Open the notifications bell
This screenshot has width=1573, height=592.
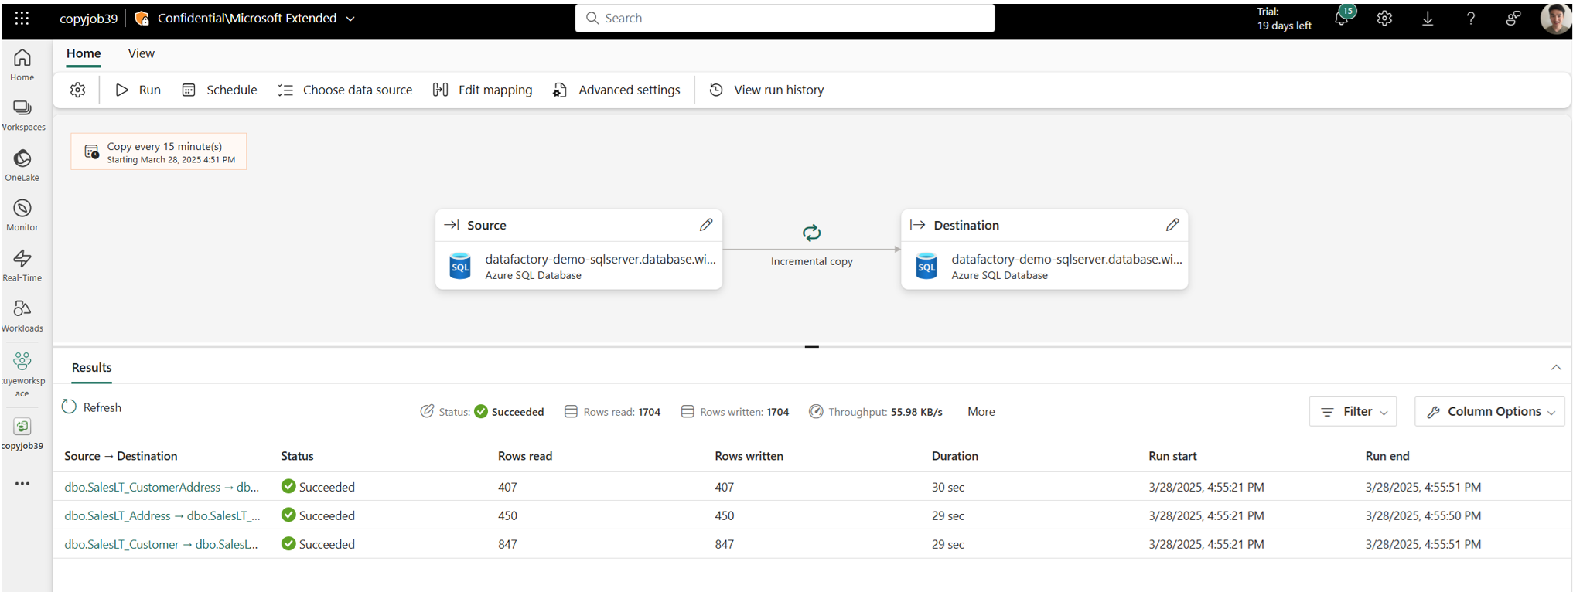[x=1342, y=19]
